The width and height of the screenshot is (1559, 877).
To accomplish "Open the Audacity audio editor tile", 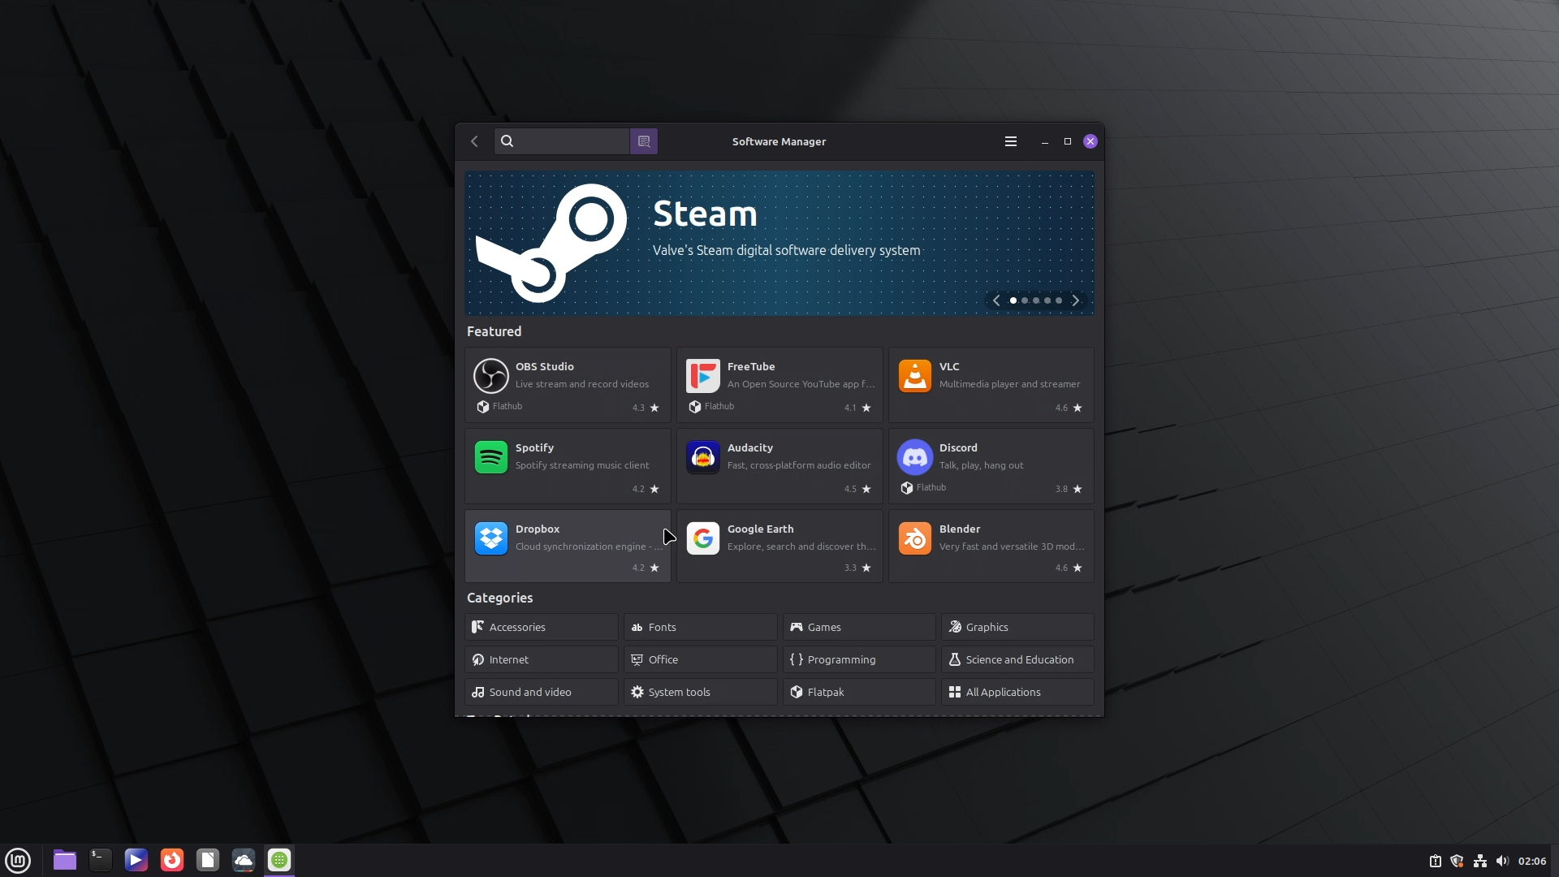I will click(x=779, y=466).
